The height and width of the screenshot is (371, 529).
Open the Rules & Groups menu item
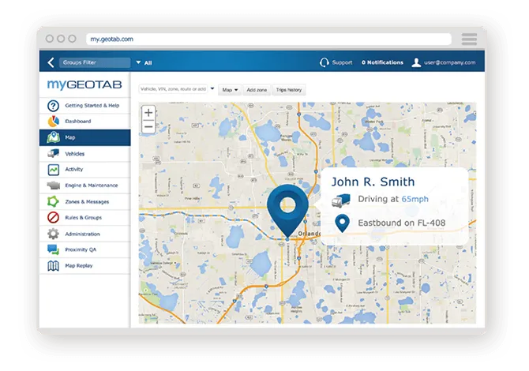pos(85,218)
